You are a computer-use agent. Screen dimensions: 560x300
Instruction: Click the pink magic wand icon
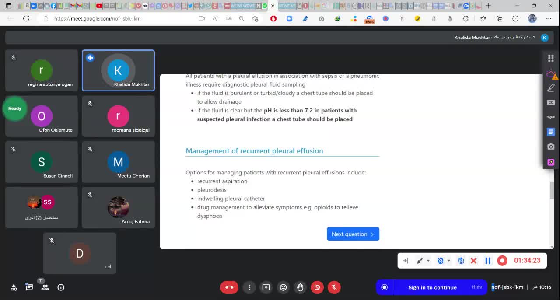551,162
